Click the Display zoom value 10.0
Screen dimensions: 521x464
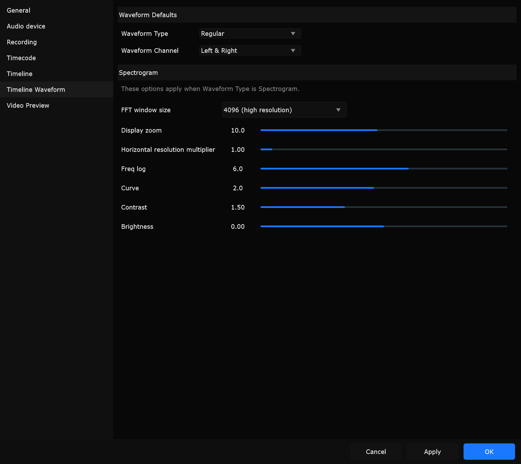[x=238, y=130]
